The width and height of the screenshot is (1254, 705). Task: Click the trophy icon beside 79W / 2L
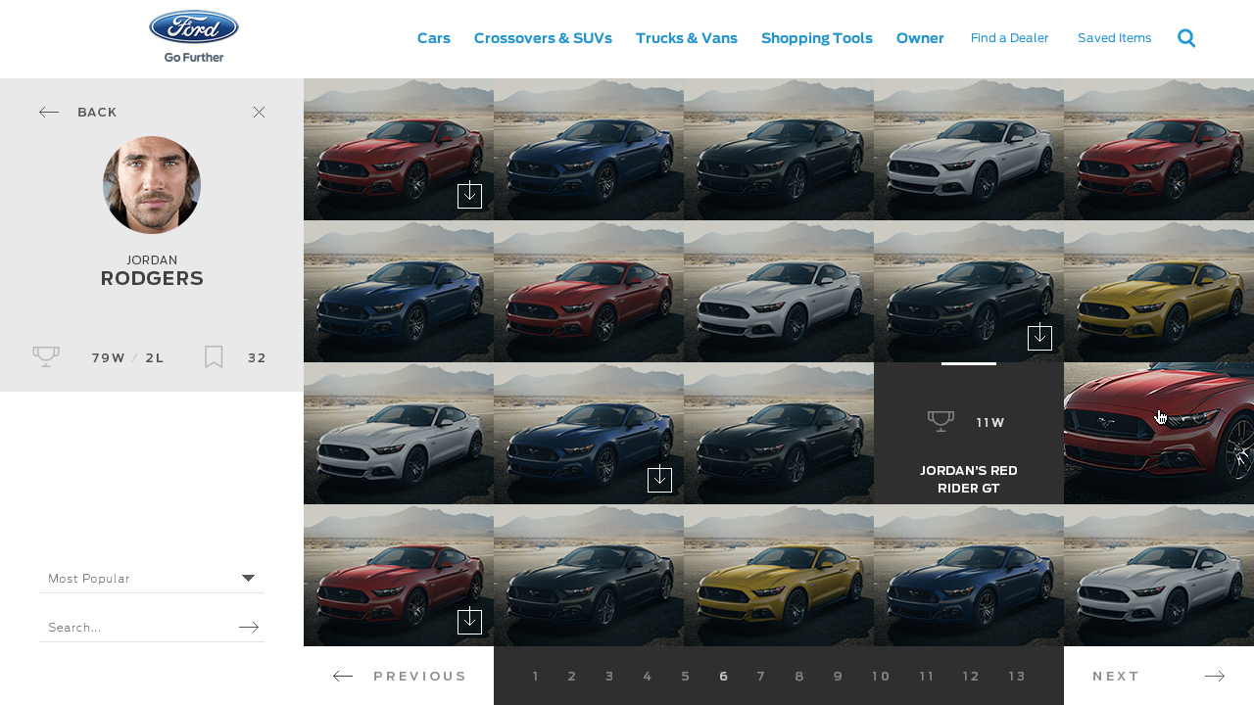46,357
